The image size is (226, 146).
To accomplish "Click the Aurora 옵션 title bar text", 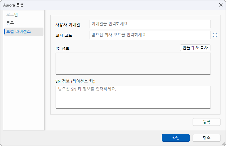I will click(x=13, y=5).
